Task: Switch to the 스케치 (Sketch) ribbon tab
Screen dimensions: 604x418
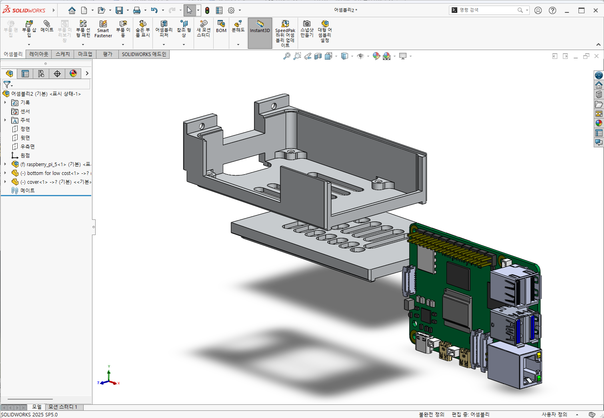Action: [63, 54]
